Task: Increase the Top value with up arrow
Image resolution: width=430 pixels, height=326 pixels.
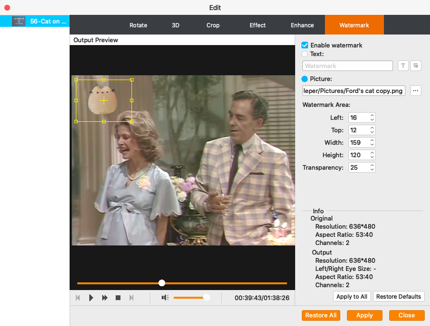Action: (372, 128)
